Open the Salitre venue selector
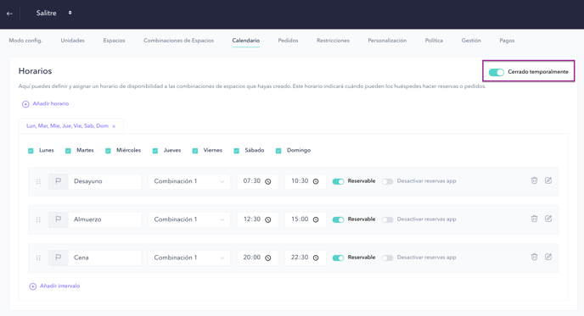This screenshot has height=316, width=584. [54, 13]
